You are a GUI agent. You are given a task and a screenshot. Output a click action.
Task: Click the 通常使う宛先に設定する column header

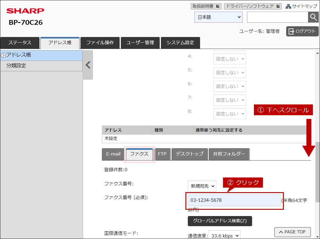click(250, 130)
